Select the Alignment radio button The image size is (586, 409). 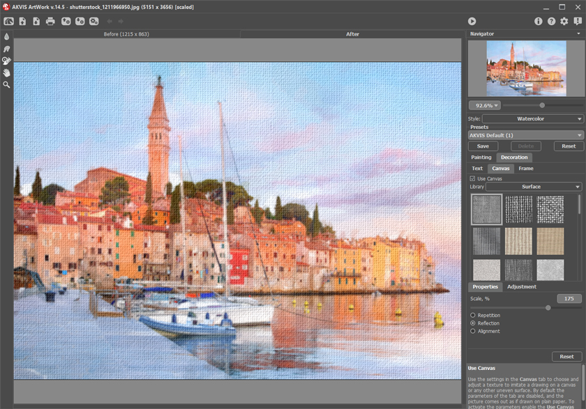coord(473,331)
